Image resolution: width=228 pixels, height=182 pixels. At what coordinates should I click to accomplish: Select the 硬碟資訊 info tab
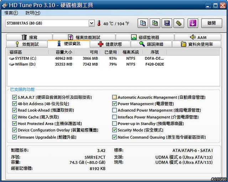pyautogui.click(x=69, y=43)
